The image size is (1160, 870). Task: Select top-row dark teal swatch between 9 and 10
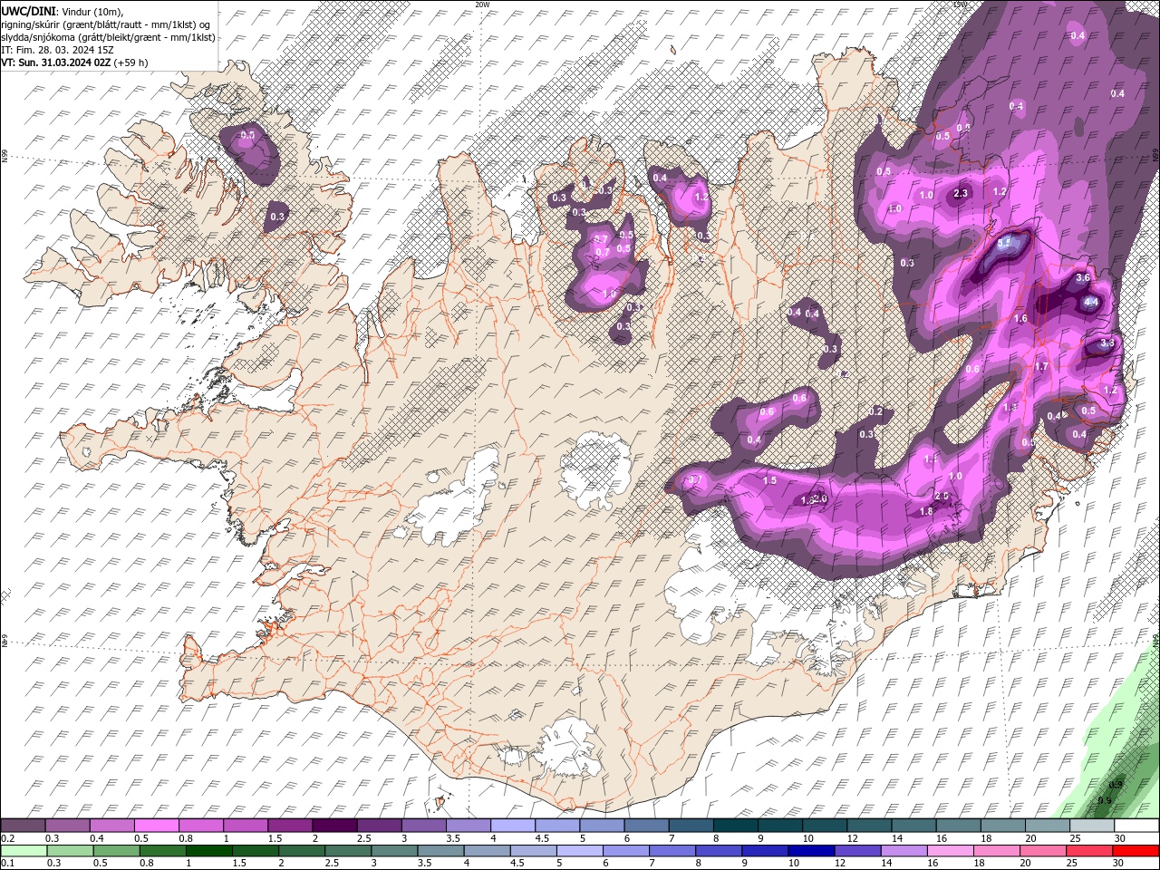pyautogui.click(x=780, y=826)
